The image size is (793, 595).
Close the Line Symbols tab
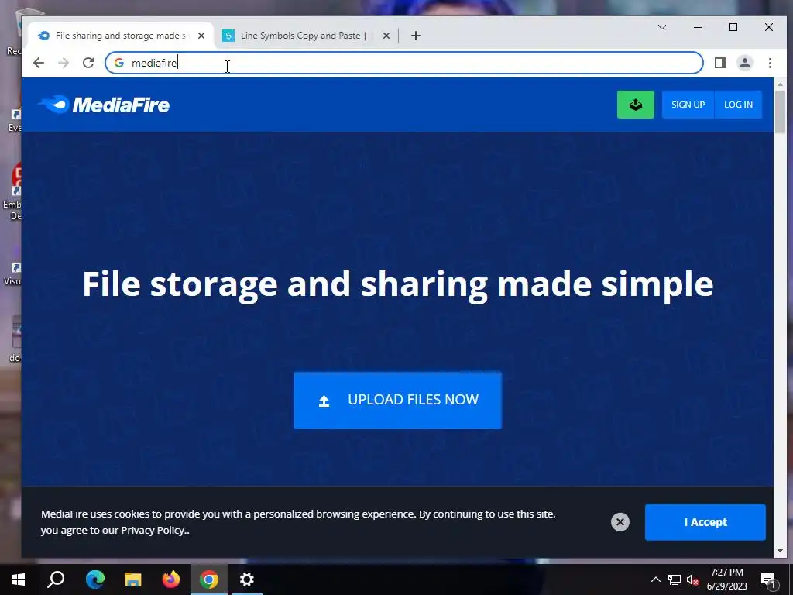(386, 36)
